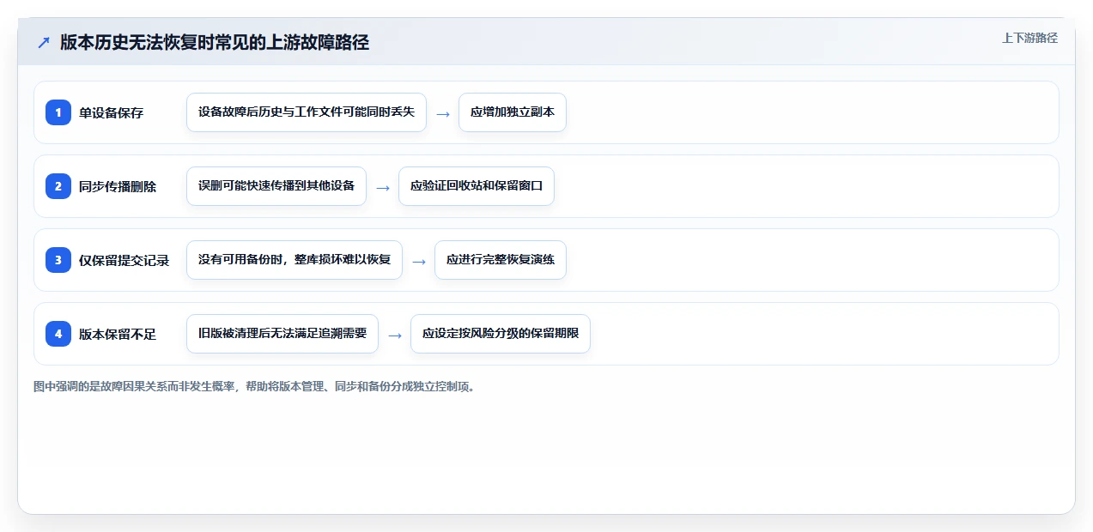Viewport: 1093px width, 532px height.
Task: Open the 应验证回收站和保留窗口 box
Action: [x=477, y=186]
